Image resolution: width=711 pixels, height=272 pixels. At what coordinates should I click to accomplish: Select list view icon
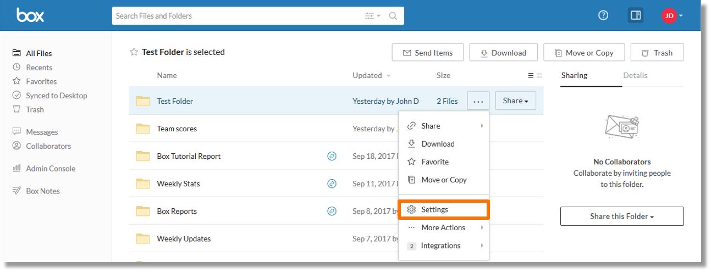[x=531, y=76]
